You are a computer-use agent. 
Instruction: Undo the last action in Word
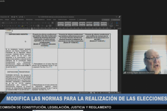[x=16, y=17]
